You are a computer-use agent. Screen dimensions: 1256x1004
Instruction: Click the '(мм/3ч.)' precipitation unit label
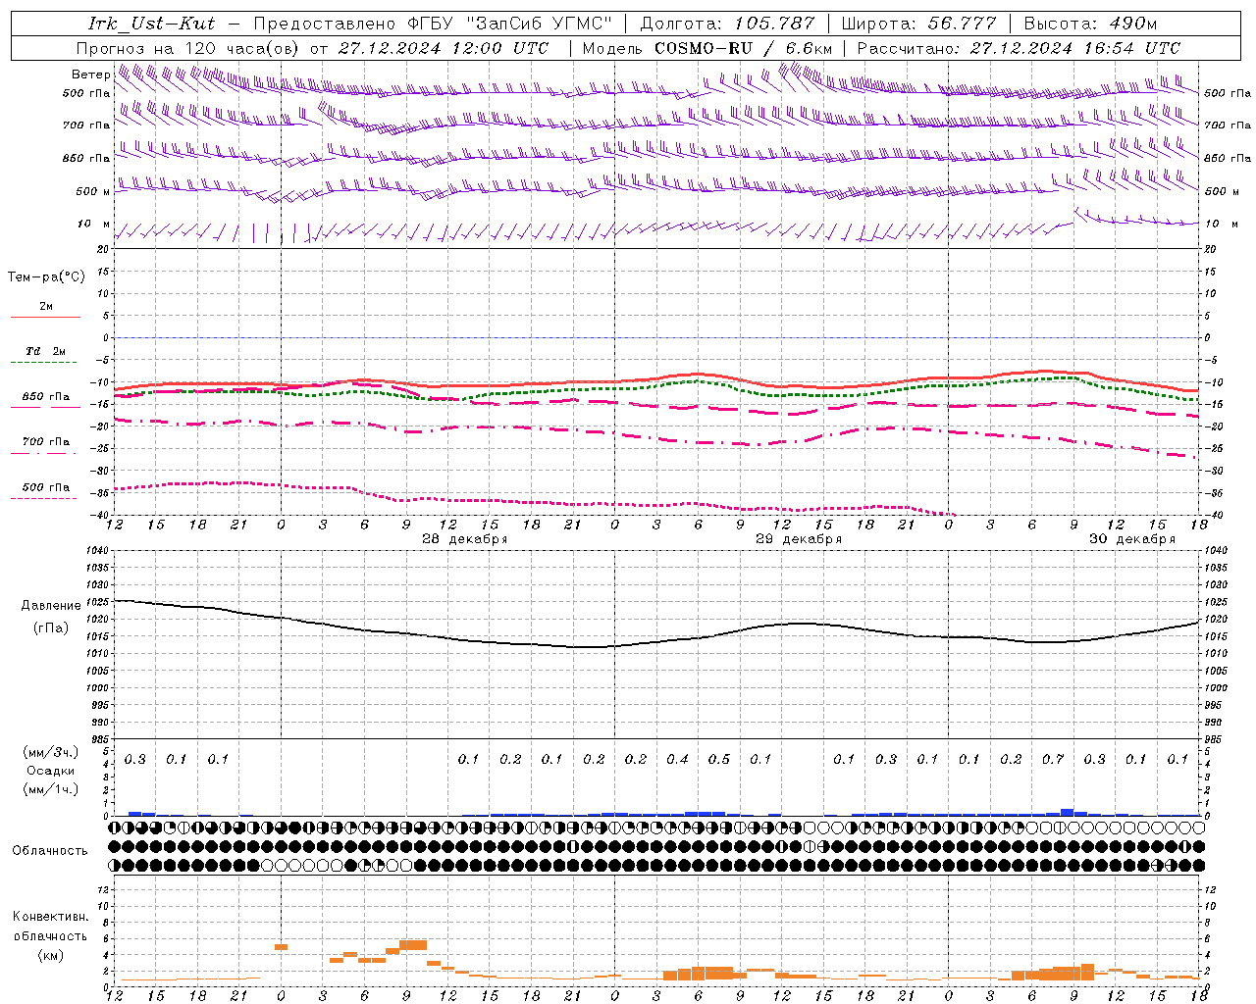51,751
